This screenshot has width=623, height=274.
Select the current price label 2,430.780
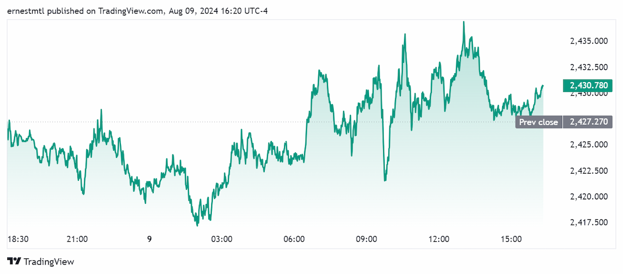point(588,85)
